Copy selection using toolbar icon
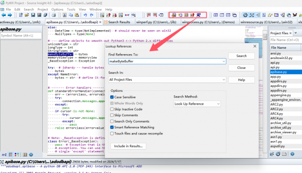Image resolution: width=302 pixels, height=173 pixels. point(71,15)
